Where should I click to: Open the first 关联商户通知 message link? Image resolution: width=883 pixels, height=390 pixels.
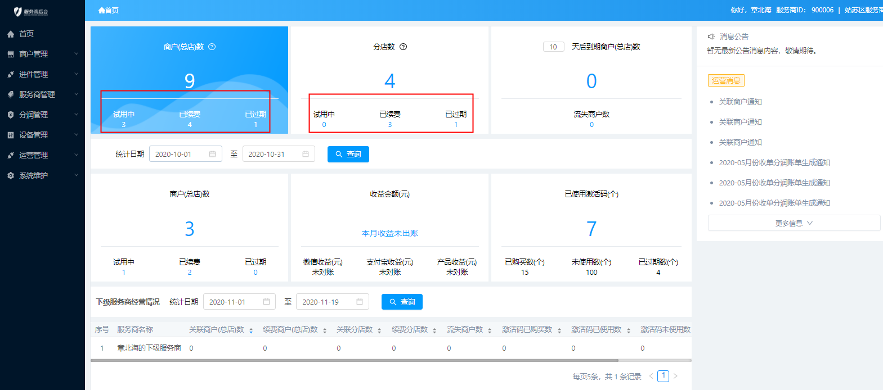point(740,102)
